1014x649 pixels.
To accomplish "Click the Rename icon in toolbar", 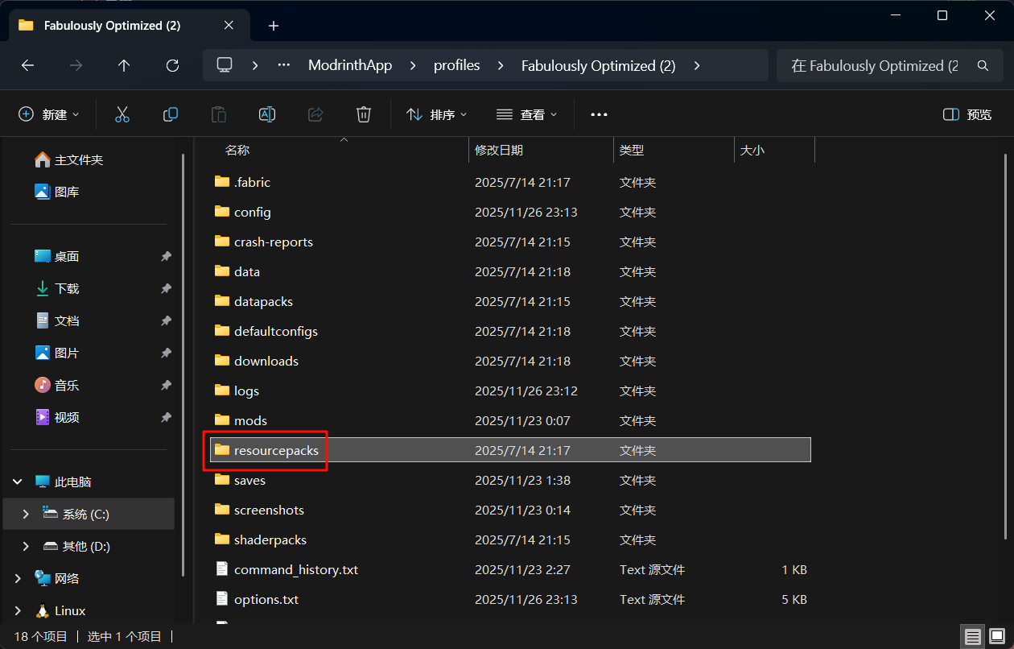I will [267, 114].
